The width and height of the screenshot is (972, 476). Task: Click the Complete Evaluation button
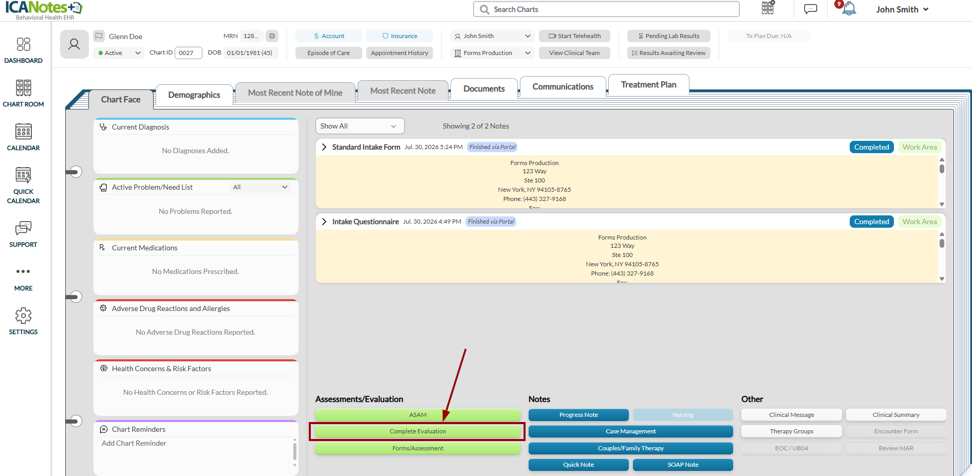[x=418, y=431]
